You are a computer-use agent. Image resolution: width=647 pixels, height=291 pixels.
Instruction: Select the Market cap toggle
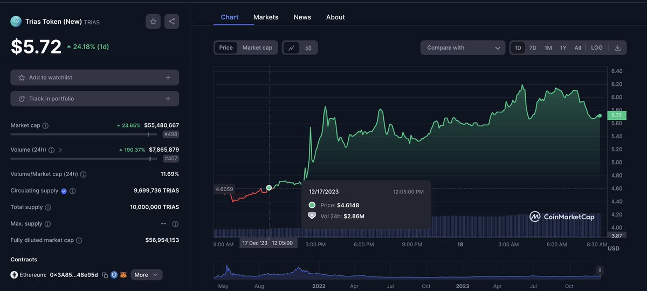(257, 48)
